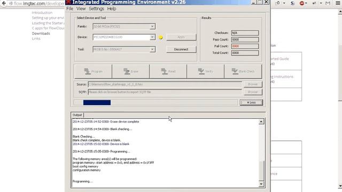Click the browser address bar URL
342x192 pixels.
tap(39, 4)
